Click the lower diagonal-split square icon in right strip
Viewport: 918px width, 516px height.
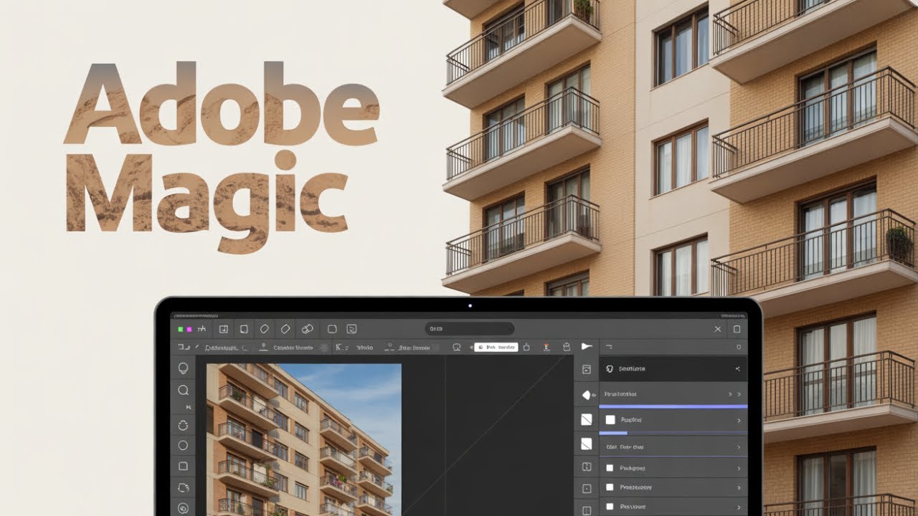(587, 444)
